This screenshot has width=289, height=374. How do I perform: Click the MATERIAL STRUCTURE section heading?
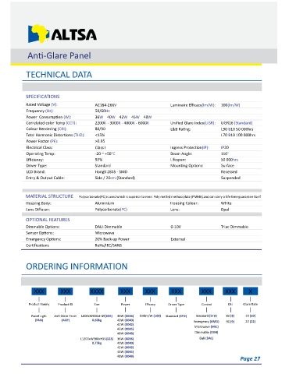49,196
